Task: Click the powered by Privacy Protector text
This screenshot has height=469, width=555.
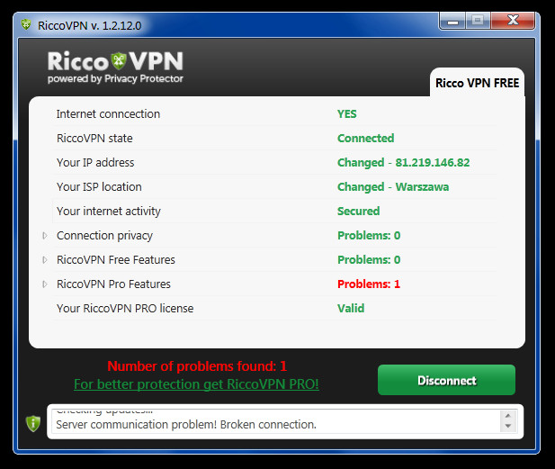Action: click(x=115, y=78)
